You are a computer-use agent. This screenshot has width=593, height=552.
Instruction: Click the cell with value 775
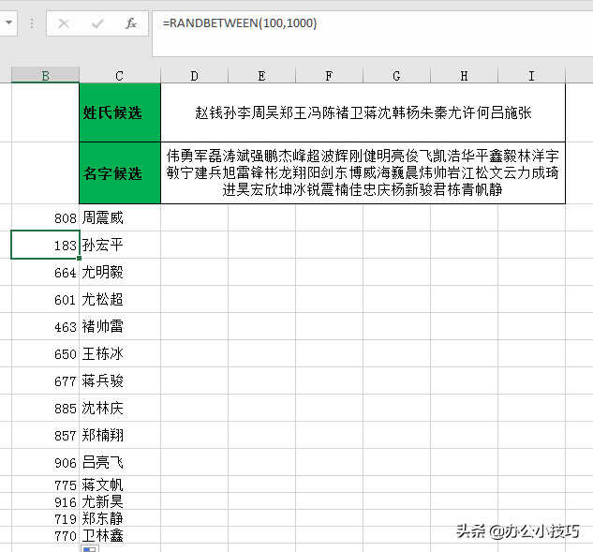(x=45, y=485)
